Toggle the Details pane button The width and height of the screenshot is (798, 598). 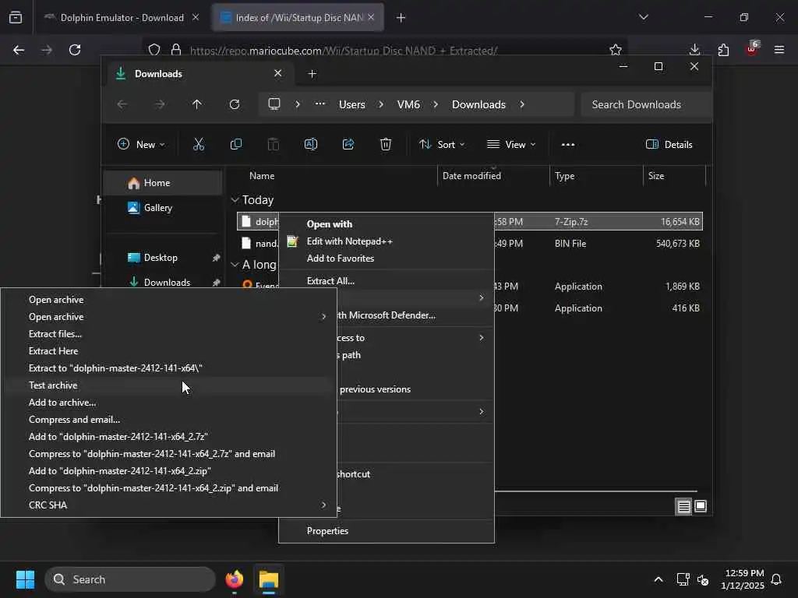tap(669, 144)
